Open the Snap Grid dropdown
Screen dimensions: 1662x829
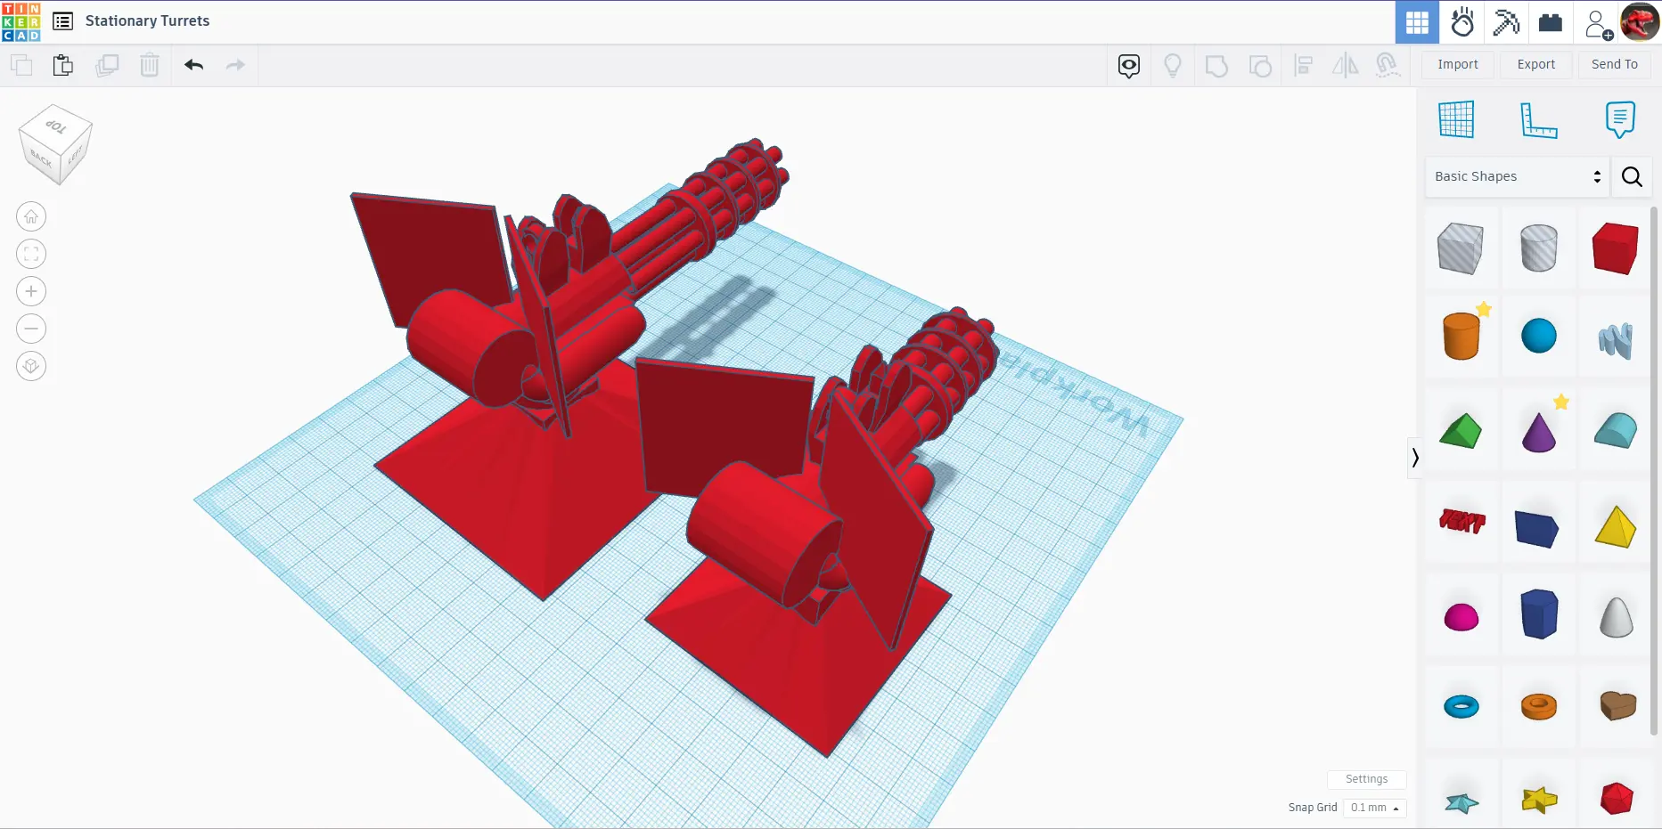[x=1374, y=808]
